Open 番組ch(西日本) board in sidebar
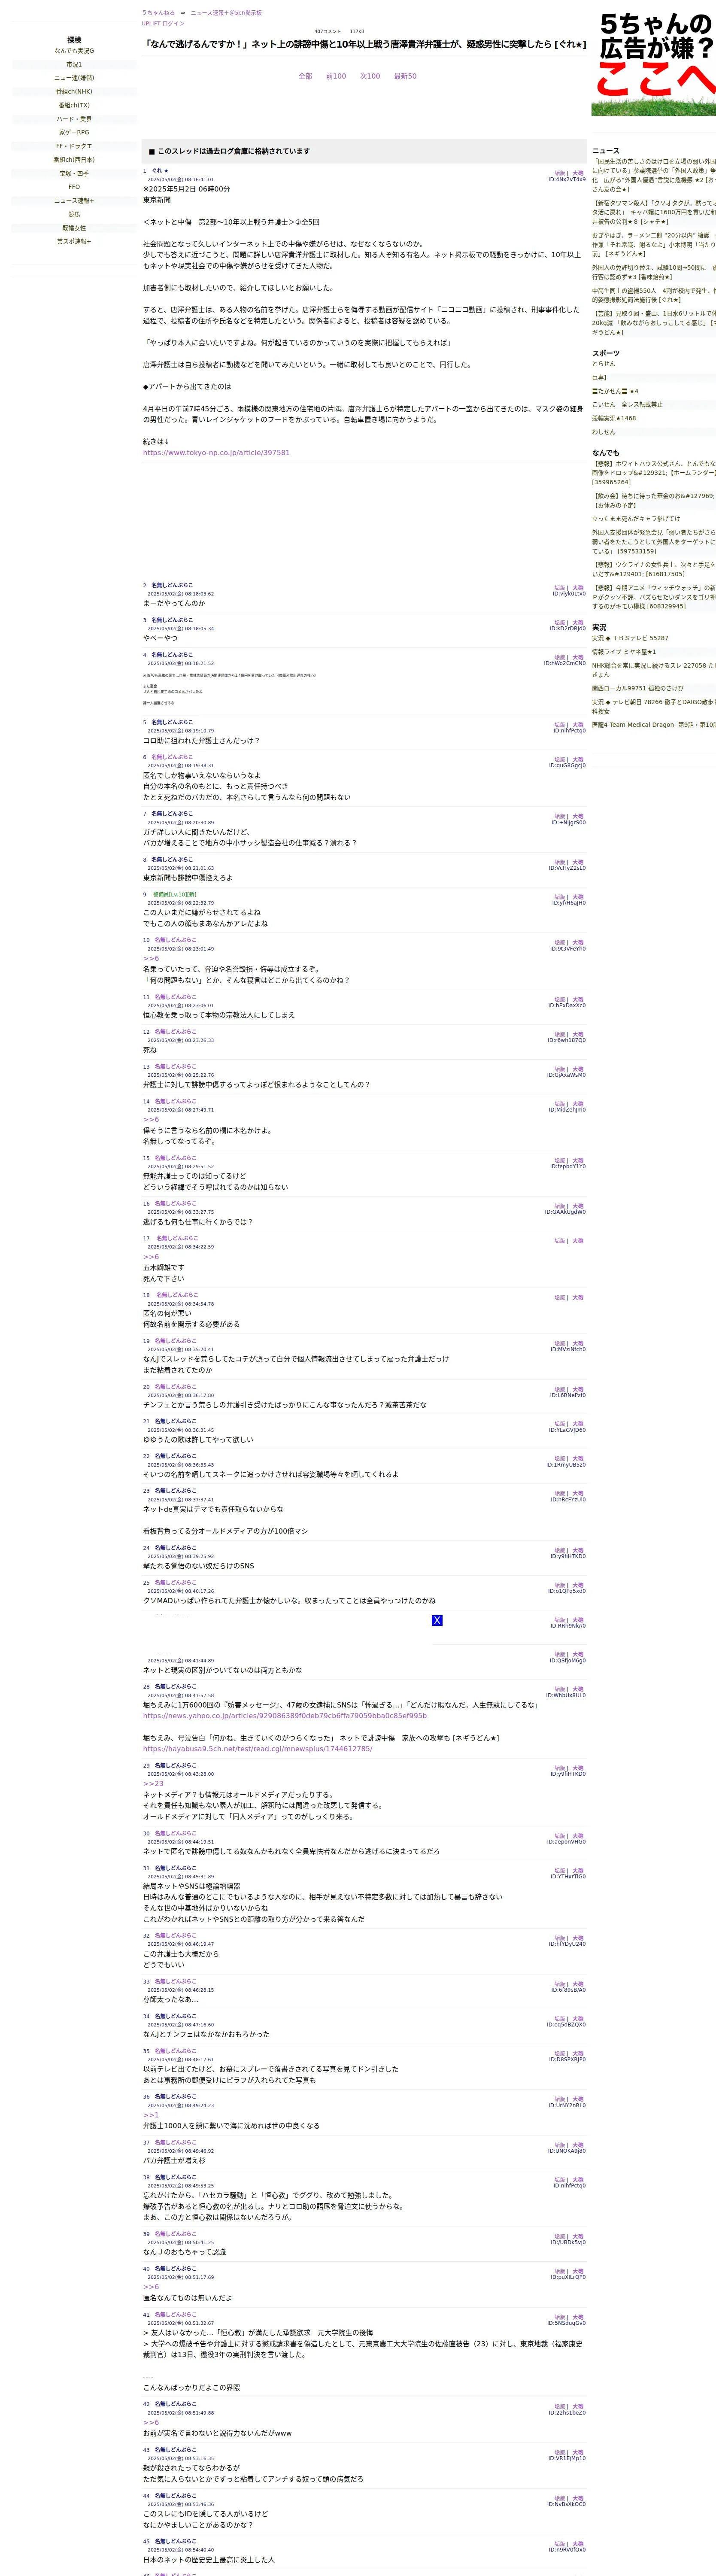The width and height of the screenshot is (716, 2576). click(x=74, y=160)
